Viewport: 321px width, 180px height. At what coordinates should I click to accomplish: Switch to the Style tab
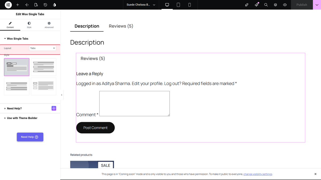[29, 25]
